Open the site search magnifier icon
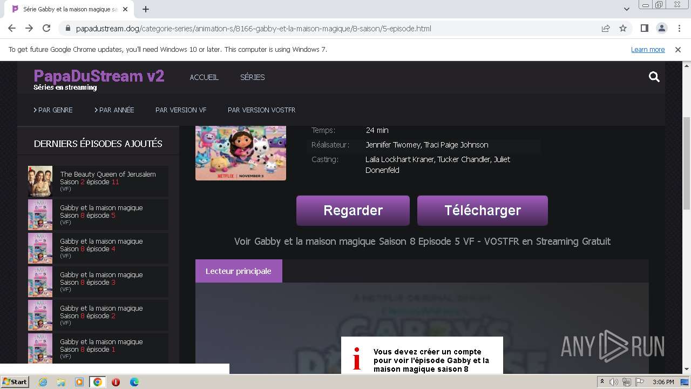This screenshot has width=691, height=389. click(654, 77)
